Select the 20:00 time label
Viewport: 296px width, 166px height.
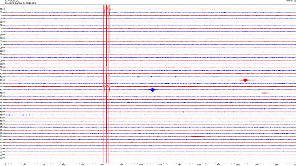(x=2, y=136)
